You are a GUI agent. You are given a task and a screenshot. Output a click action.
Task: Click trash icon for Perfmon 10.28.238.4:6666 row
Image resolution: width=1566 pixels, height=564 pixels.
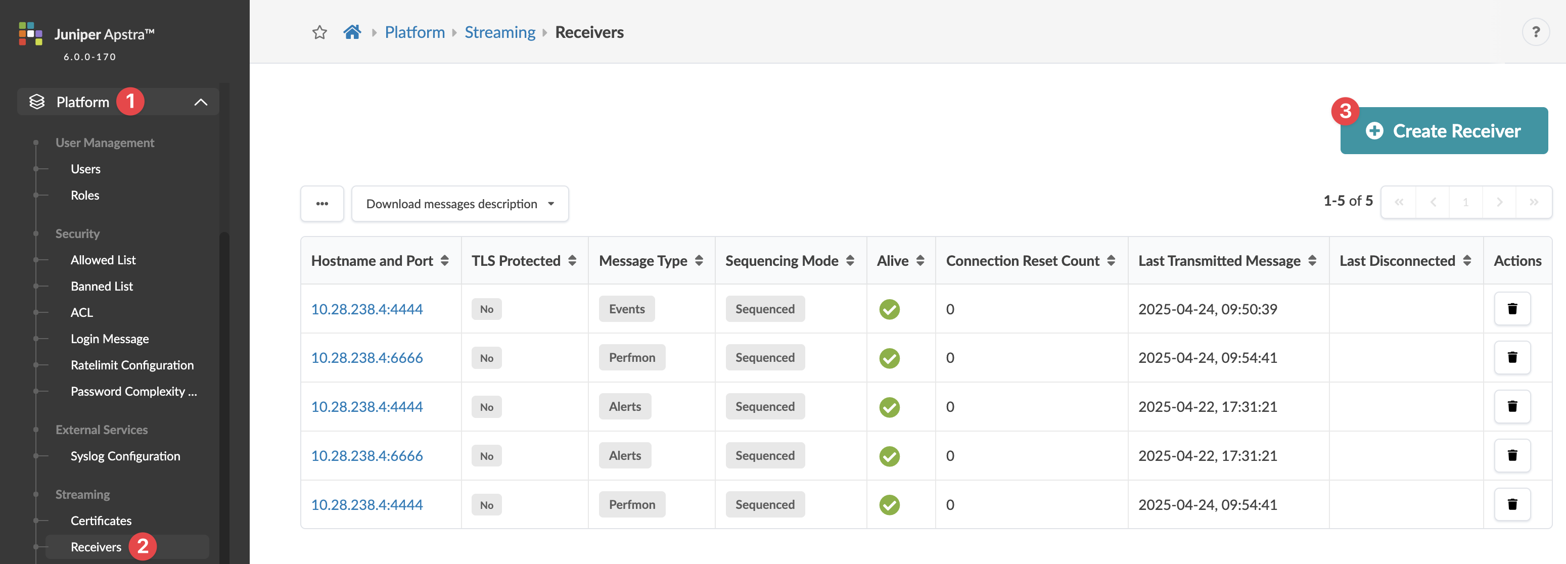1512,357
